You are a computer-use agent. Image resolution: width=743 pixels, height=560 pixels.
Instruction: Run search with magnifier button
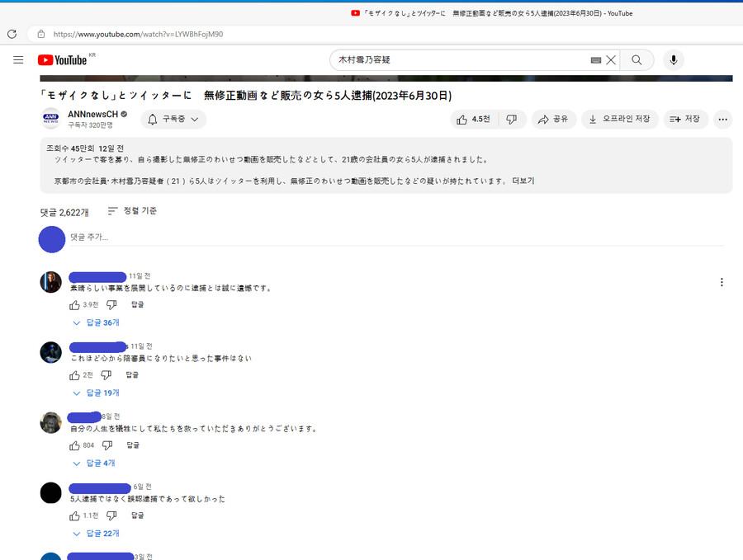[637, 60]
